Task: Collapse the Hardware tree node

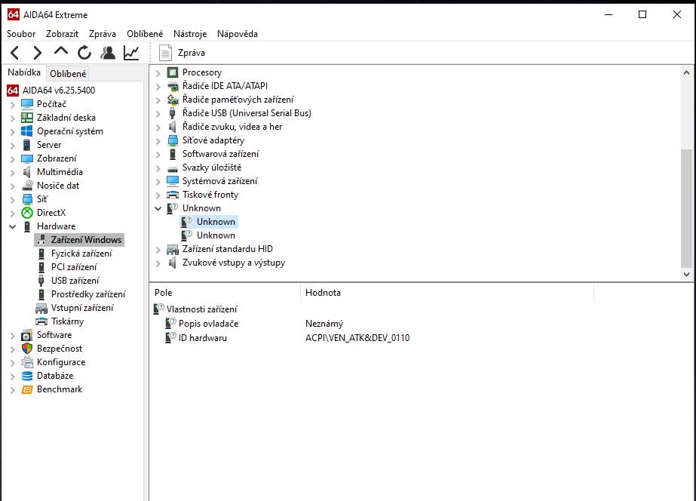Action: tap(12, 227)
